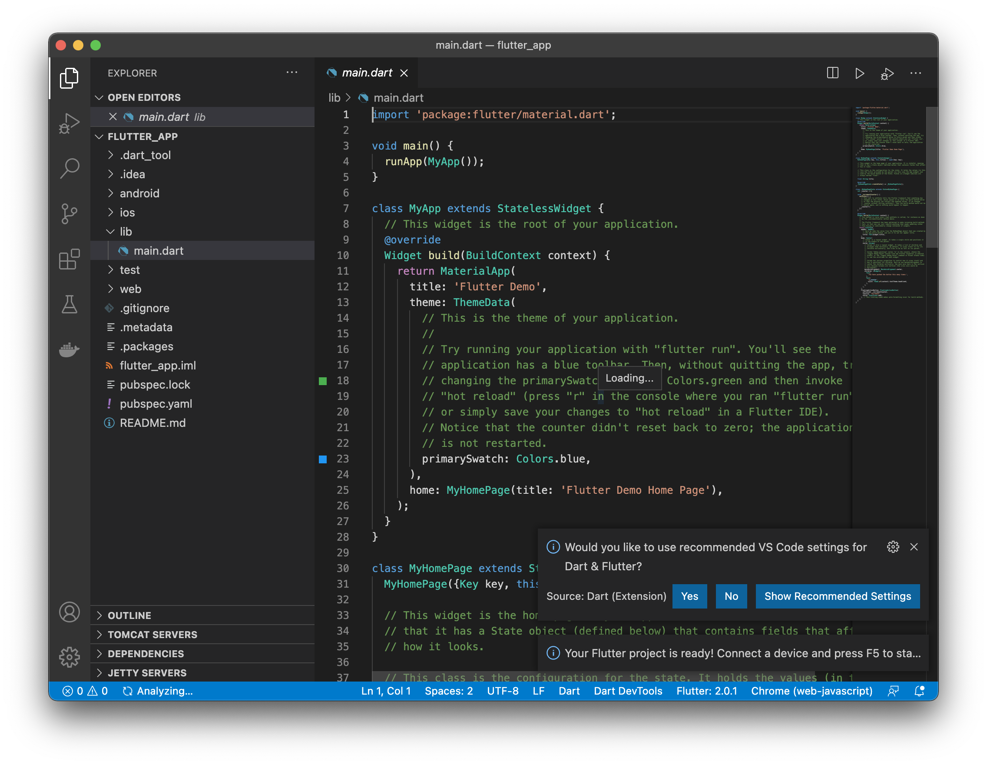Open the Docker view
This screenshot has width=987, height=765.
[x=69, y=349]
